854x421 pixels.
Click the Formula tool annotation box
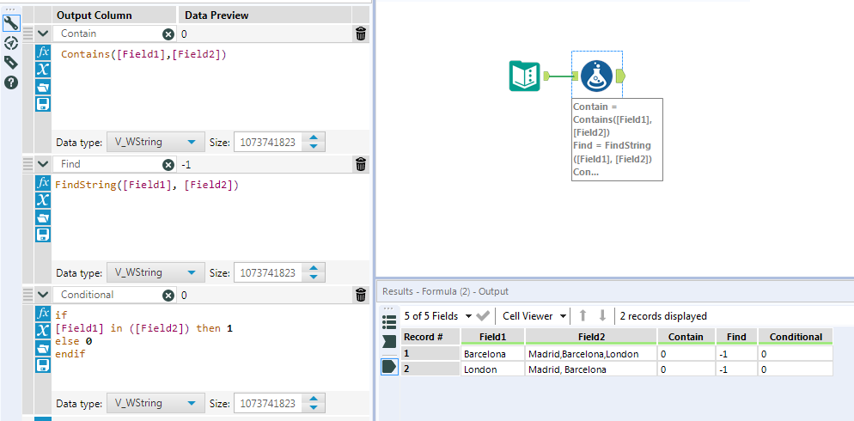tap(617, 139)
